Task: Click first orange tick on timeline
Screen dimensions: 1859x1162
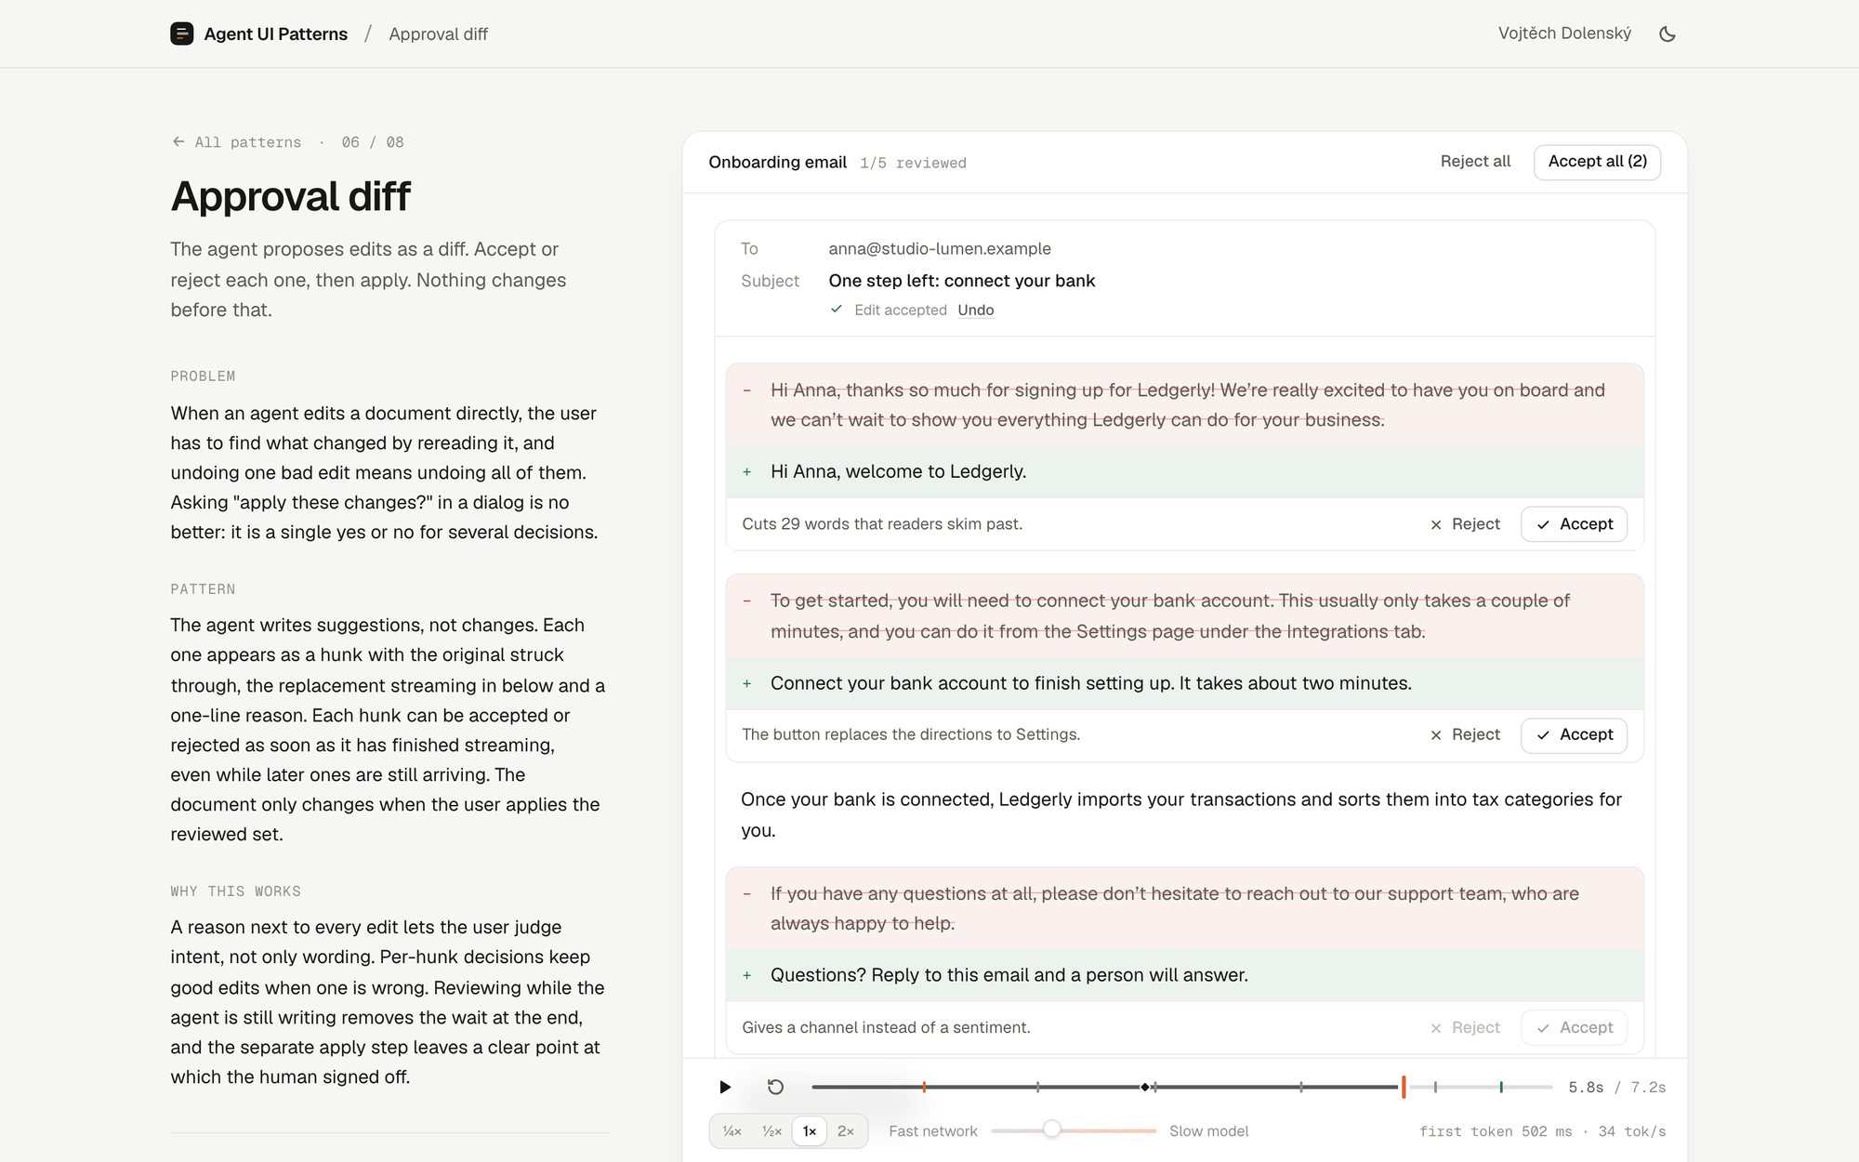Action: pos(924,1087)
